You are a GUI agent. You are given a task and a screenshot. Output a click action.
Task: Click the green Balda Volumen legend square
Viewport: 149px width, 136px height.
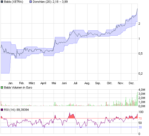tap(2, 87)
